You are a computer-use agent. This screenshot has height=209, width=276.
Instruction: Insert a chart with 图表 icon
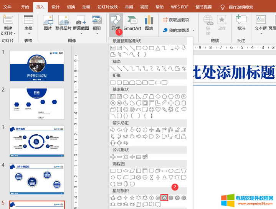[149, 22]
